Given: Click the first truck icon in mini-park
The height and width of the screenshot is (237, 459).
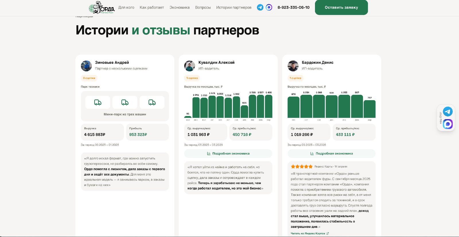Looking at the screenshot, I should coord(98,102).
